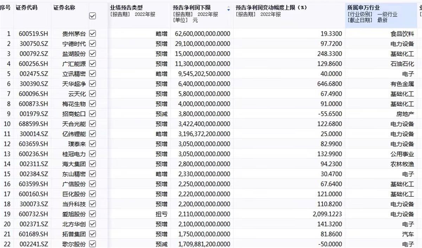Click the 食品饮料 industry cell
This screenshot has height=248, width=422.
click(x=402, y=34)
